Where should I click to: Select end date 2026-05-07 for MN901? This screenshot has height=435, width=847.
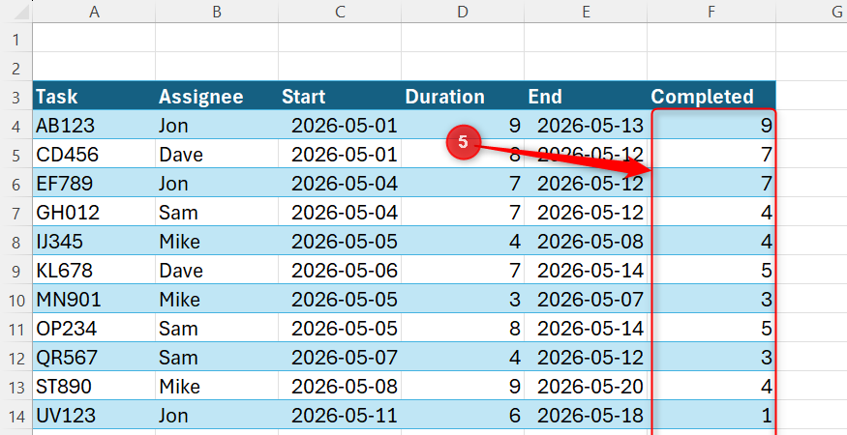coord(586,300)
